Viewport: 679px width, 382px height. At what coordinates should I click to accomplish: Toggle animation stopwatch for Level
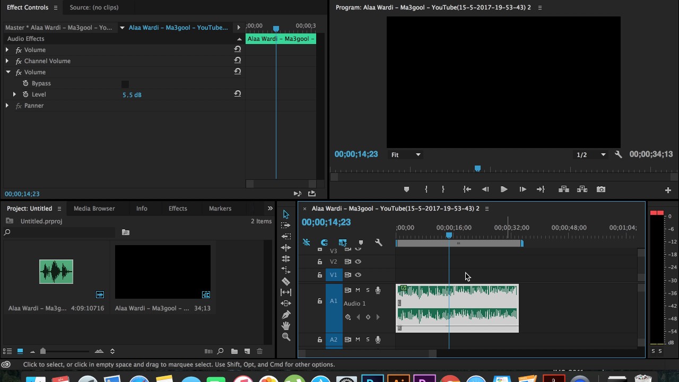point(25,94)
